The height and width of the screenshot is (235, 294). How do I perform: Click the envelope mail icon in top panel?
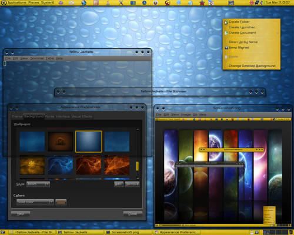coord(72,3)
